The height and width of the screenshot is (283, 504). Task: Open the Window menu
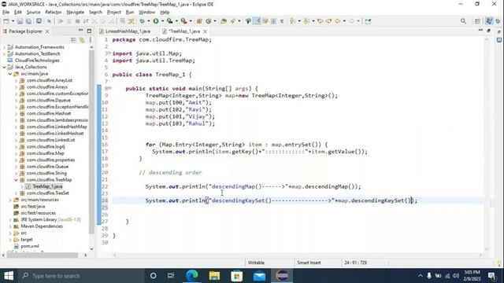[147, 13]
